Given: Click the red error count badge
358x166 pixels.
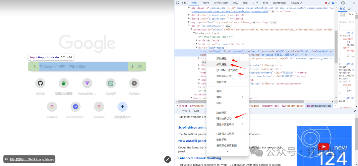Looking at the screenshot, I should coord(327,3).
